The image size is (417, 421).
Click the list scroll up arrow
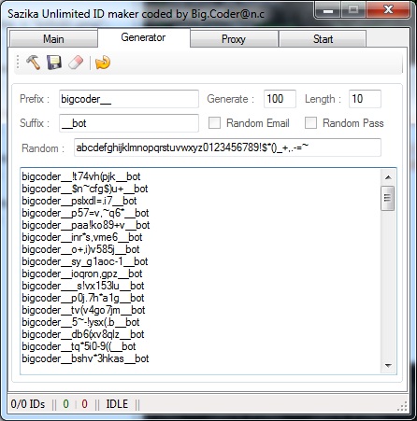388,177
